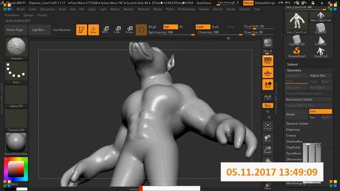
Task: Toggle Suv option beside Divide
Action: tap(312, 117)
